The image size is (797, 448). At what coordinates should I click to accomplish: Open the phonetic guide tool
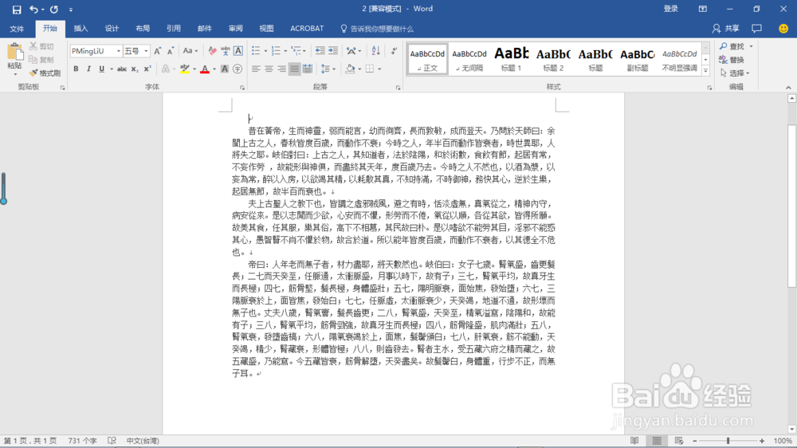226,51
